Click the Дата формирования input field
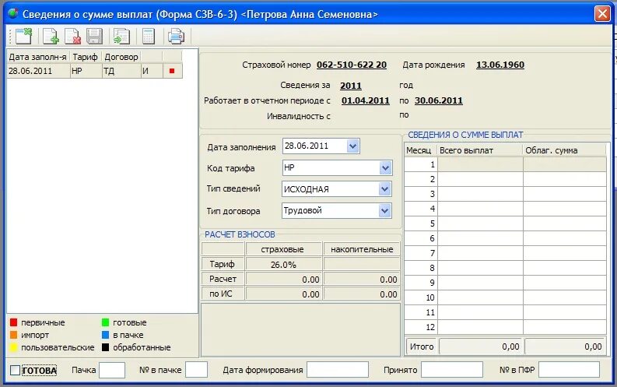Screen dimensions: 617x387 click(x=338, y=370)
